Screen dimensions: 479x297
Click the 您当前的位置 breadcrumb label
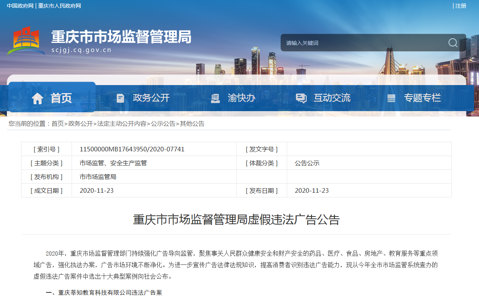[29, 124]
